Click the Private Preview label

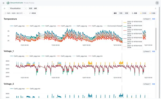pyautogui.click(x=29, y=3)
